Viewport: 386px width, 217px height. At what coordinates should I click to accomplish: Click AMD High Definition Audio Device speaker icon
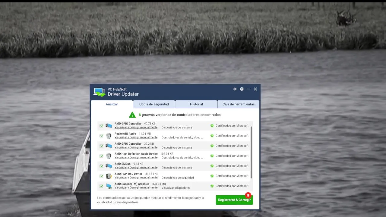109,156
